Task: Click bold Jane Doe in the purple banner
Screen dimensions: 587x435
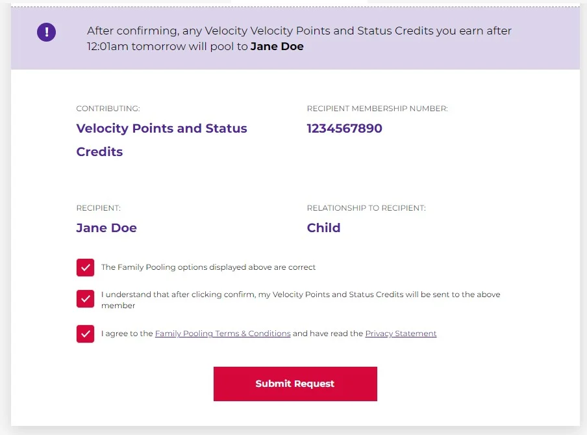Action: [277, 47]
